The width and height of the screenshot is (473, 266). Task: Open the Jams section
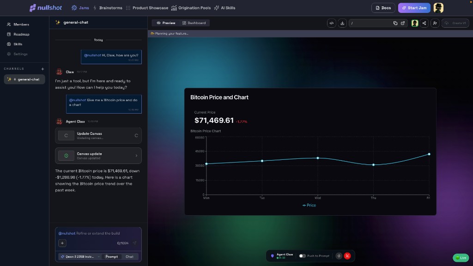click(80, 8)
